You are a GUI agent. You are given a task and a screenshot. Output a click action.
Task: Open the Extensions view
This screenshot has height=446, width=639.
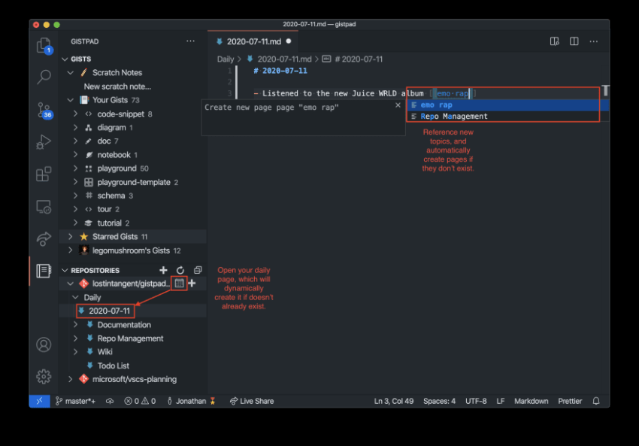coord(43,174)
